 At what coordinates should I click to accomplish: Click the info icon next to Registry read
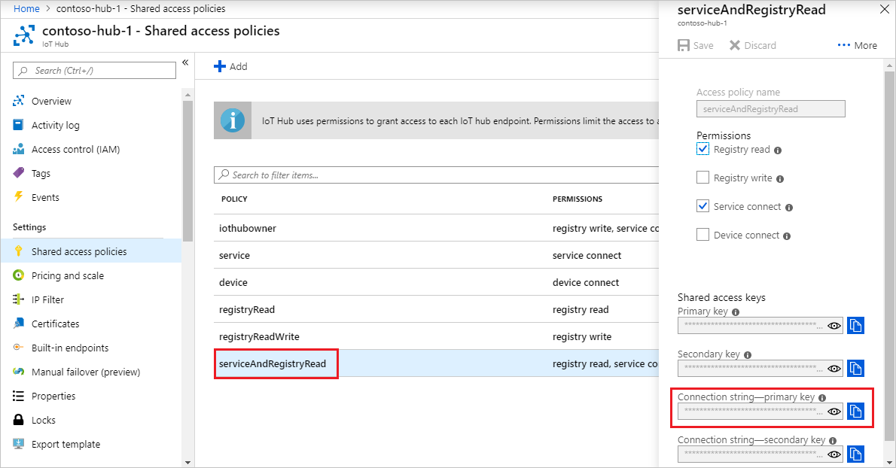pos(778,150)
